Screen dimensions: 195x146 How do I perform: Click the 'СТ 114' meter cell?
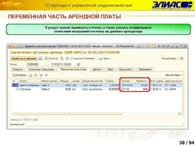point(128,89)
